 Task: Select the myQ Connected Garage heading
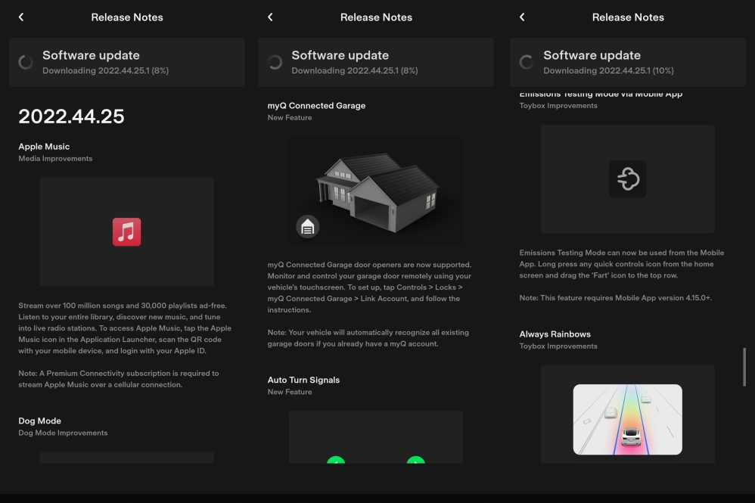coord(316,106)
